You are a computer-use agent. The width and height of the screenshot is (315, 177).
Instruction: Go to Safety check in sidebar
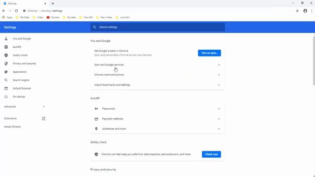click(20, 55)
